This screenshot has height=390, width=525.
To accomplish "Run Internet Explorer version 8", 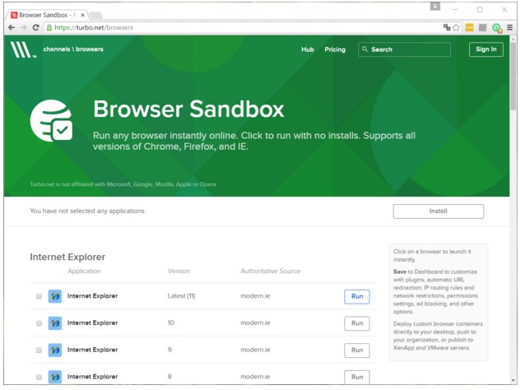I will [x=357, y=377].
